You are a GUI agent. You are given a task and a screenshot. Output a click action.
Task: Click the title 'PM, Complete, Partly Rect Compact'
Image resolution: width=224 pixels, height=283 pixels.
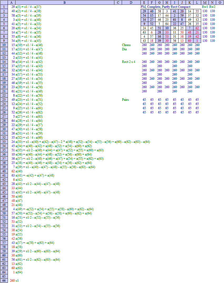click(x=165, y=7)
